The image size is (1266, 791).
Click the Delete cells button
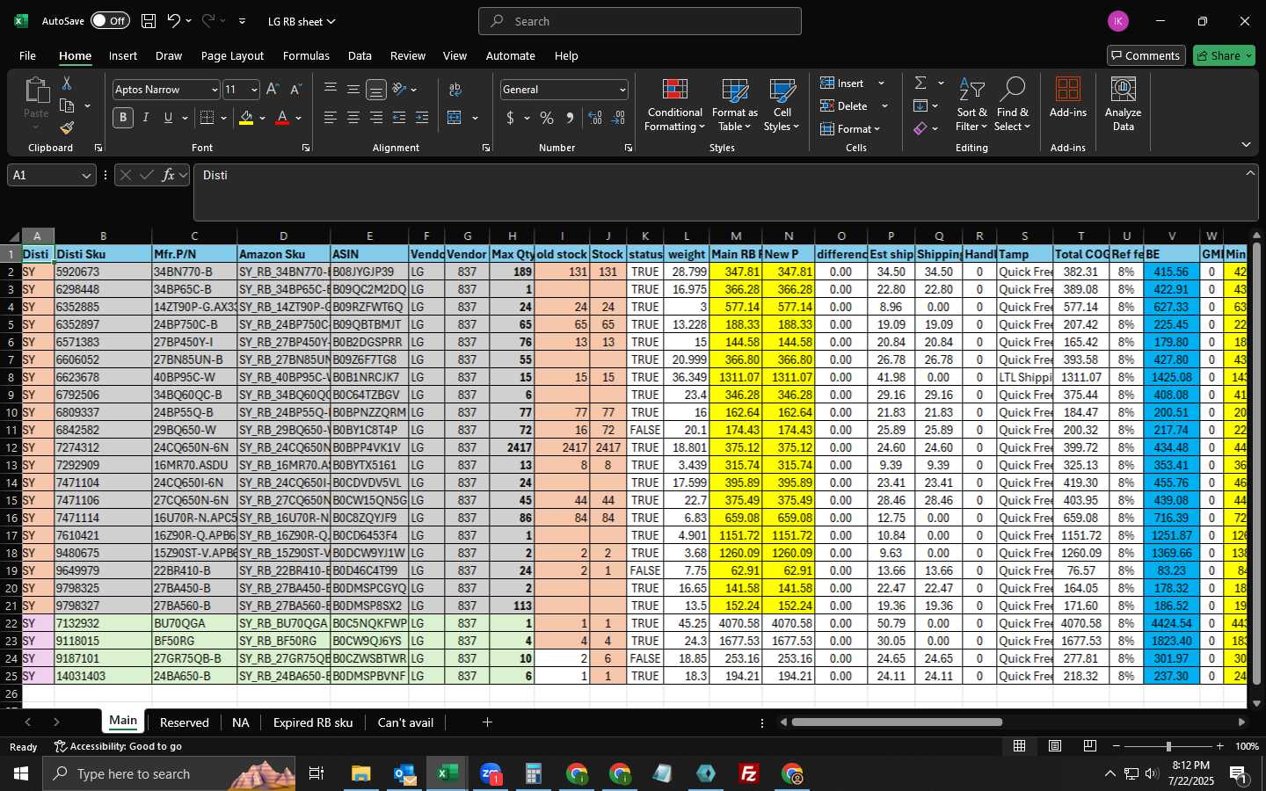pyautogui.click(x=844, y=105)
